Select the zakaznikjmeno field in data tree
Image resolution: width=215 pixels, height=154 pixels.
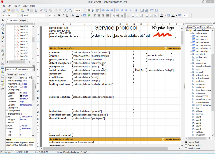point(202,75)
